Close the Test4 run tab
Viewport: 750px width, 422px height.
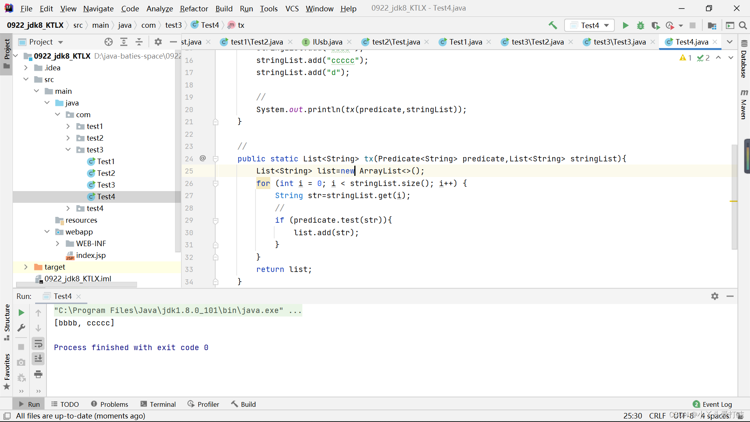[79, 296]
